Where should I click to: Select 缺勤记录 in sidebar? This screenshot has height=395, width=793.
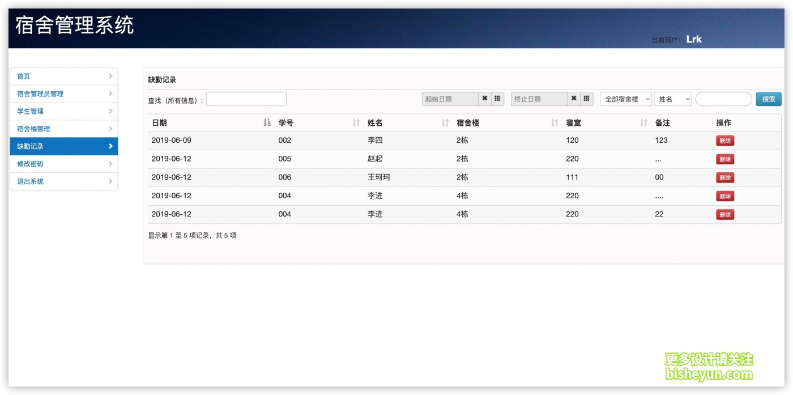(64, 146)
